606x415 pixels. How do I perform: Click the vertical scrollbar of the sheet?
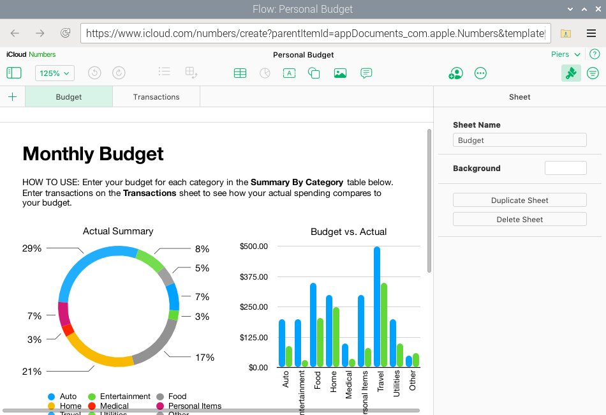(x=429, y=201)
